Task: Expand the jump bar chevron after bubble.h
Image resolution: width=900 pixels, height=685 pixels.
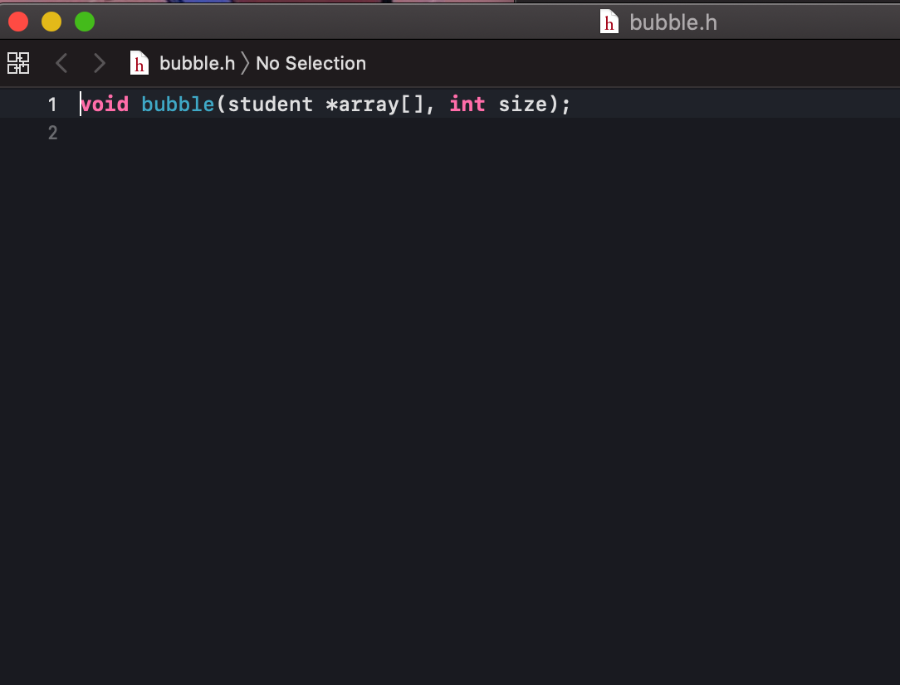Action: click(246, 63)
